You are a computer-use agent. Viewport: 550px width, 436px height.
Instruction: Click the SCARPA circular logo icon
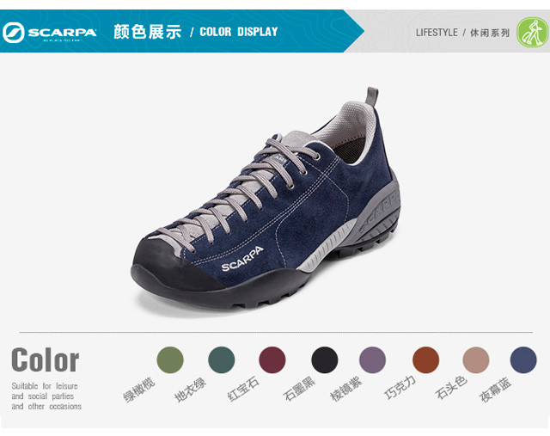pyautogui.click(x=14, y=33)
